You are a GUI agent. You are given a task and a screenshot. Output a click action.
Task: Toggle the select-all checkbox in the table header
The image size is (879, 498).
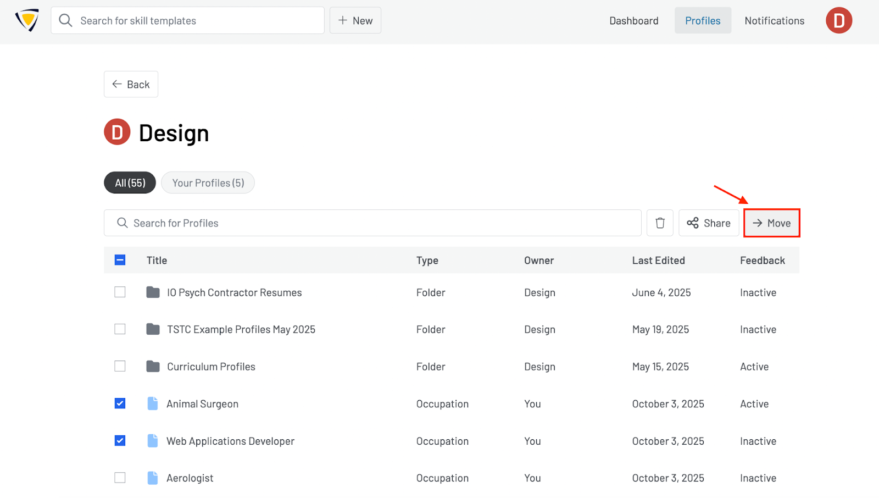pos(120,261)
